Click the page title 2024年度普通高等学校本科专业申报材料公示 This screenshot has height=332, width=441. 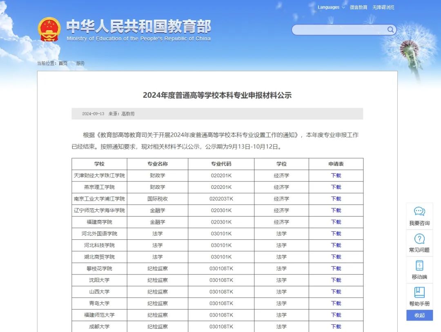point(217,95)
